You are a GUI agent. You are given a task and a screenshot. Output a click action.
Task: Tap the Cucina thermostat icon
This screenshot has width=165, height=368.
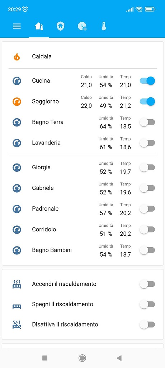coord(16,81)
